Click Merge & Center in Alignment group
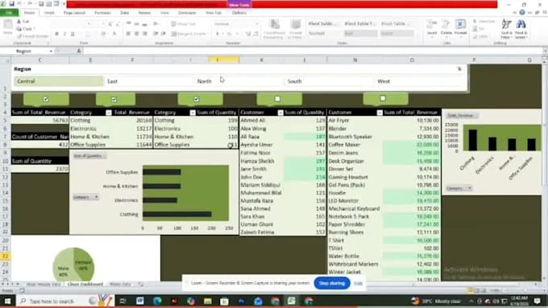 coord(189,34)
